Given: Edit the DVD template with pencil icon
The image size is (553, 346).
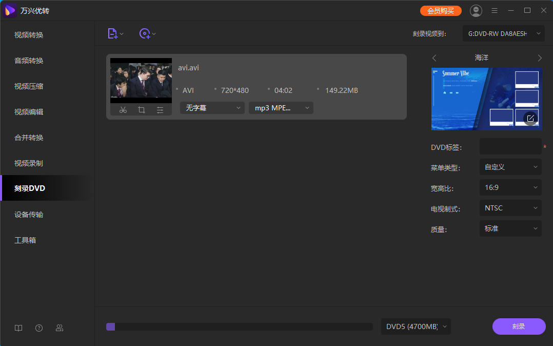Looking at the screenshot, I should tap(530, 119).
